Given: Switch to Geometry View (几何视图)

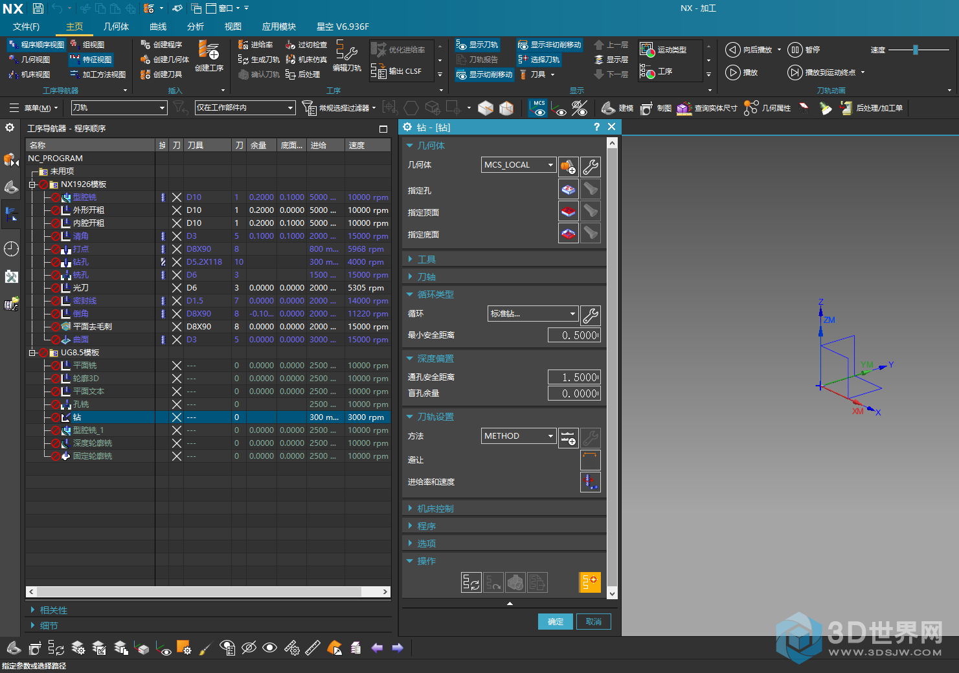Looking at the screenshot, I should [x=30, y=60].
